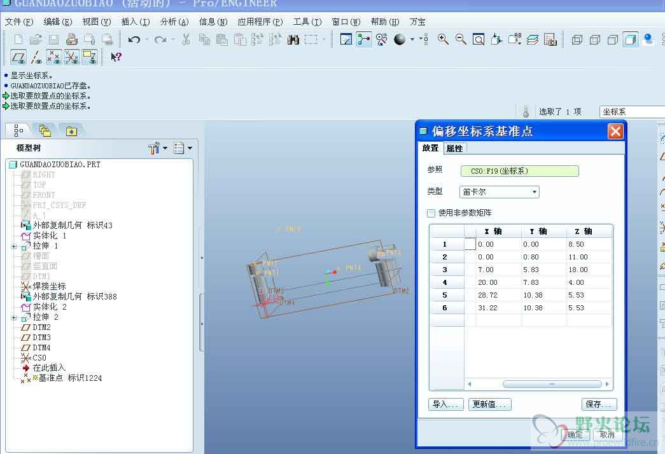Click the Copy icon
Image resolution: width=665 pixels, height=454 pixels.
(204, 39)
